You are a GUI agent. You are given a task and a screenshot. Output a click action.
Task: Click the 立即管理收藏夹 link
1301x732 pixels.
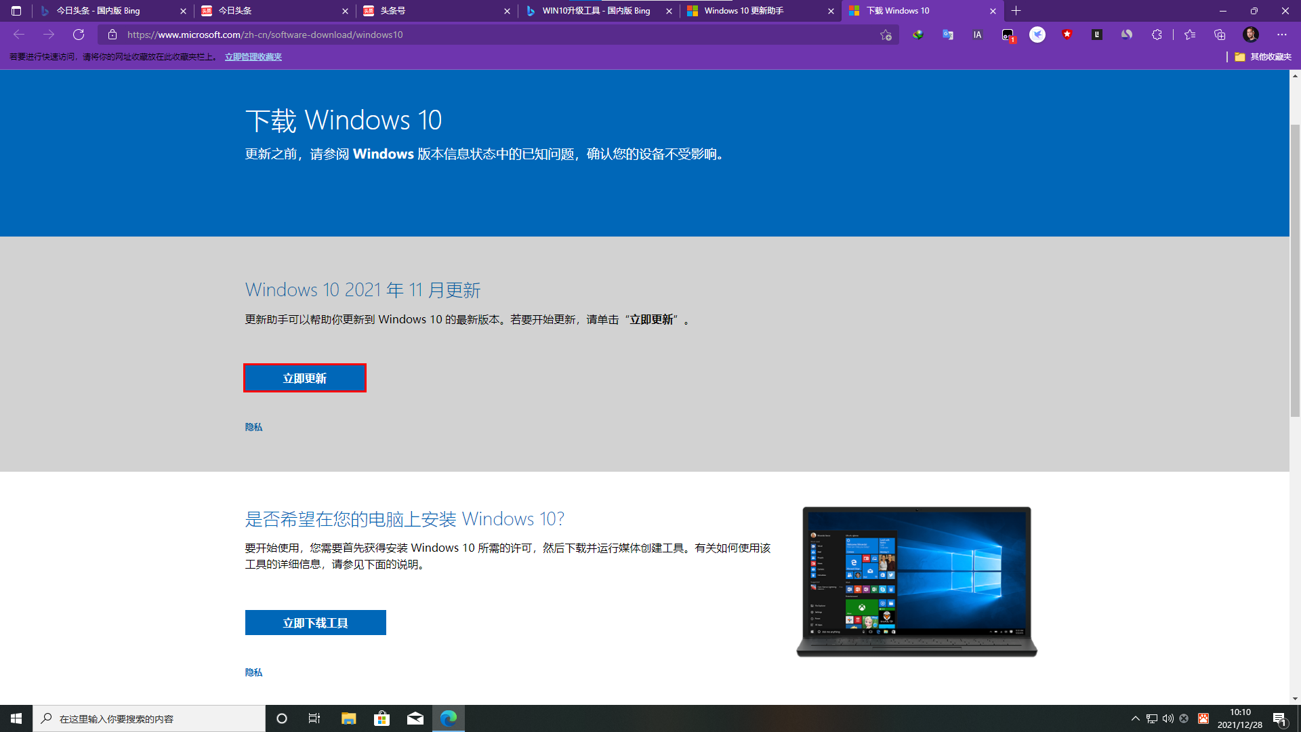pos(253,57)
